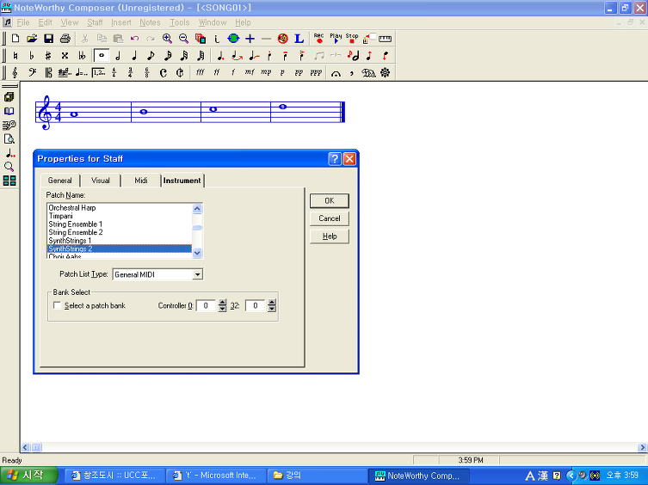
Task: Switch to Microsoft Internet Explorer taskbar item
Action: click(215, 476)
